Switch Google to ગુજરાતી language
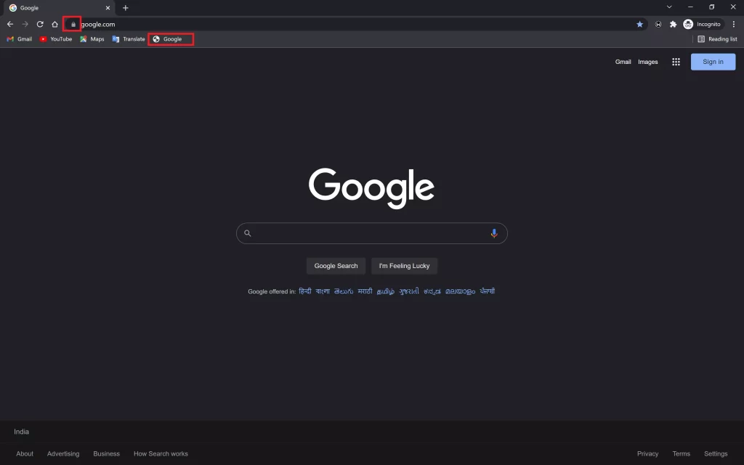 [409, 291]
